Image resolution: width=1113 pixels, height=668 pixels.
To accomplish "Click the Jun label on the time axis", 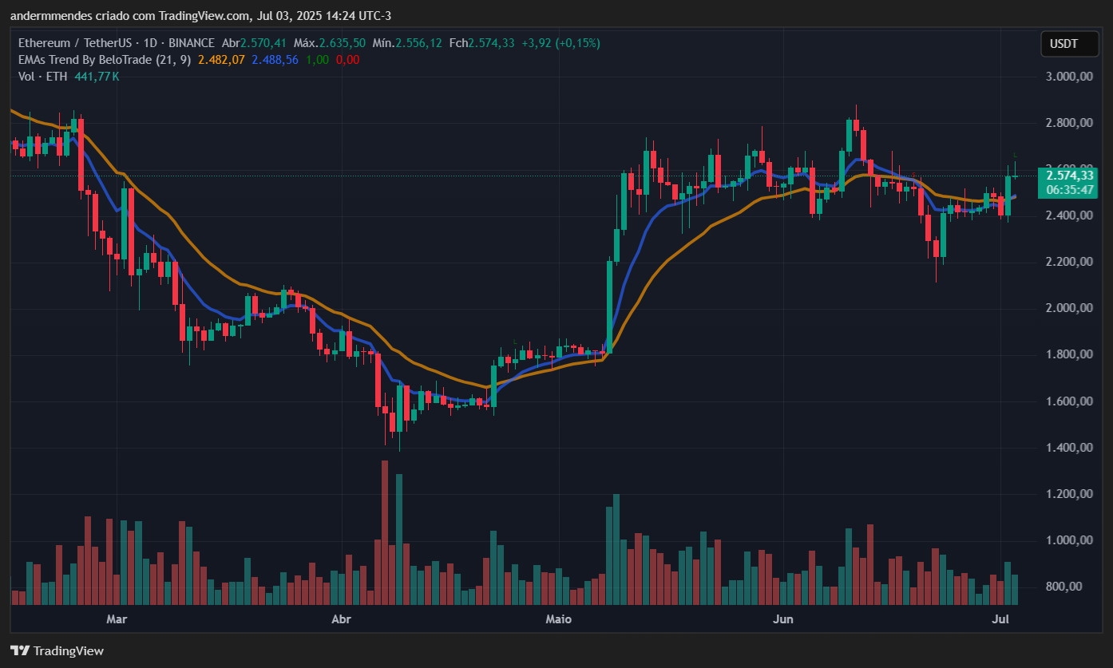I will pos(783,619).
